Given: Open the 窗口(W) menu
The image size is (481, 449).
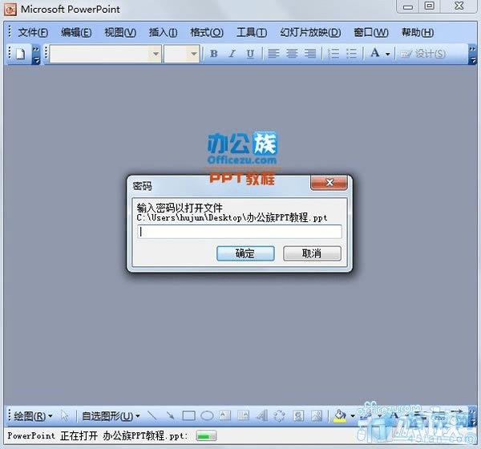Looking at the screenshot, I should tap(371, 32).
